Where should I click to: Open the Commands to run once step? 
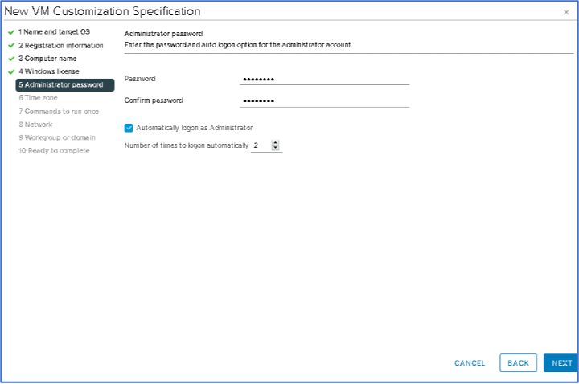point(58,111)
